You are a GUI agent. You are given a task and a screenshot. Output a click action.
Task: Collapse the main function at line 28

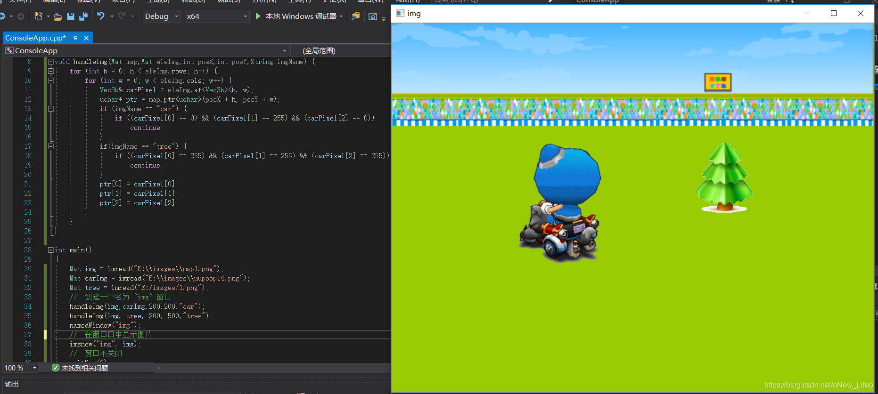pos(50,250)
